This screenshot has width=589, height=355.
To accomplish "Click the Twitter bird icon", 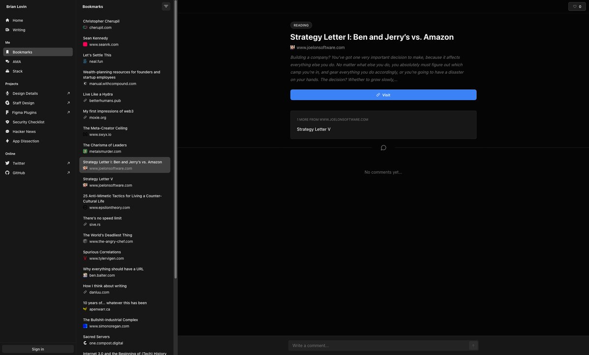I will [x=7, y=163].
